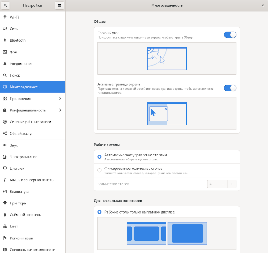The height and width of the screenshot is (253, 268).
Task: Disable the Активные границы экрана switch
Action: click(230, 88)
